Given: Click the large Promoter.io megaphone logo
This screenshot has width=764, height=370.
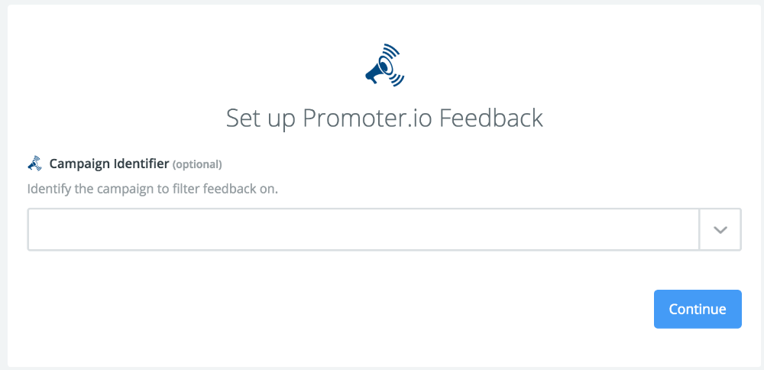Looking at the screenshot, I should (x=384, y=65).
